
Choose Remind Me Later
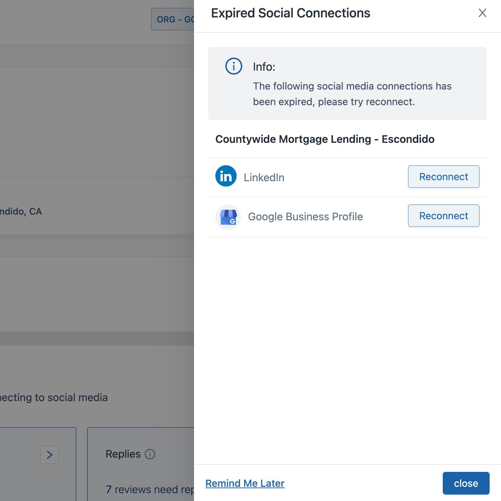coord(245,483)
